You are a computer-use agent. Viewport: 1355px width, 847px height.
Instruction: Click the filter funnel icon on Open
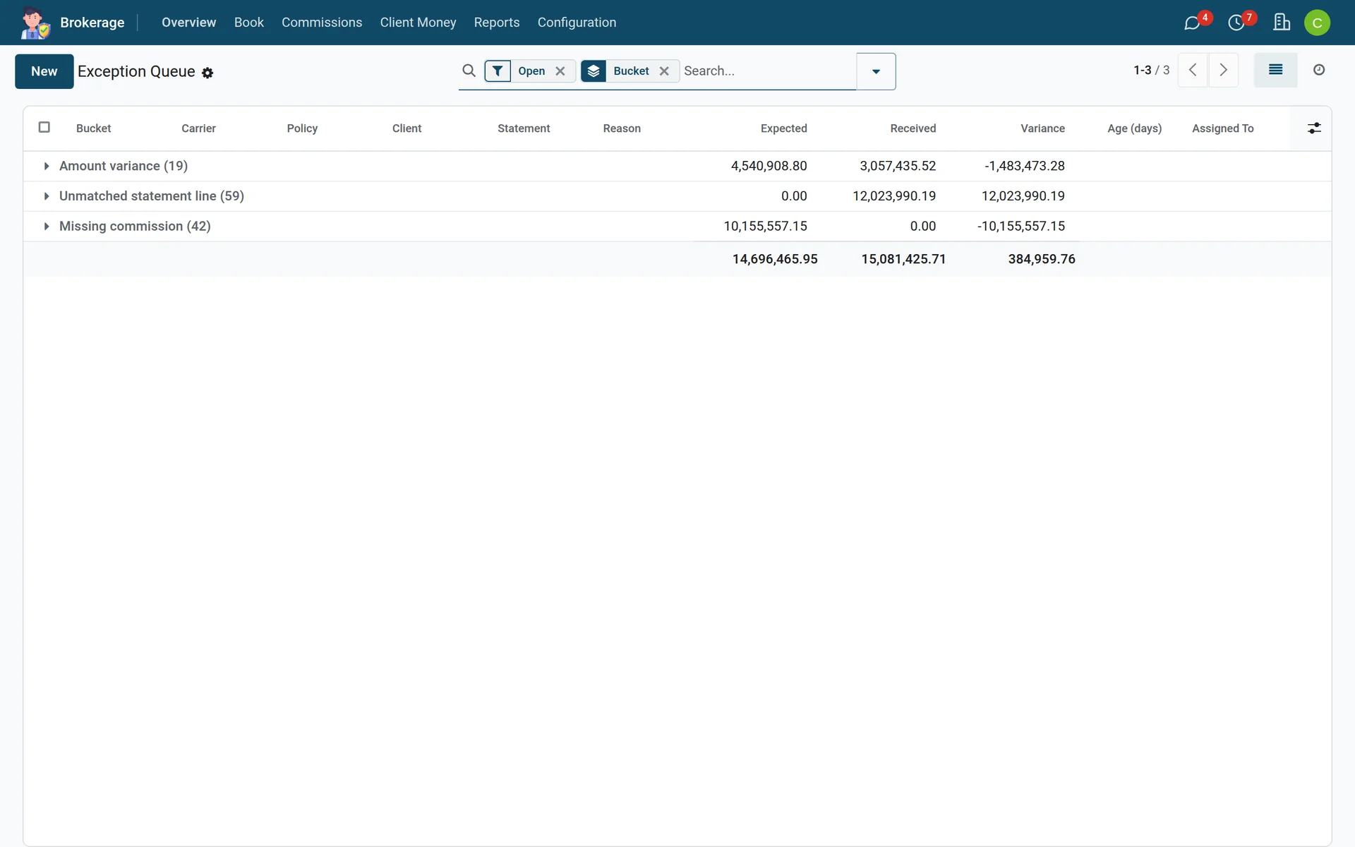(498, 71)
